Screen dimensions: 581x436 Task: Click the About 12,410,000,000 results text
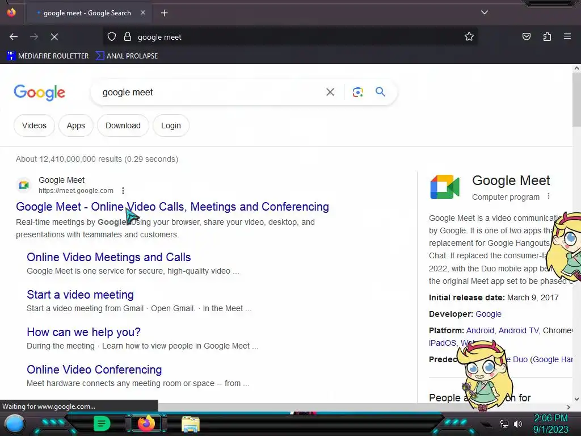coord(97,159)
